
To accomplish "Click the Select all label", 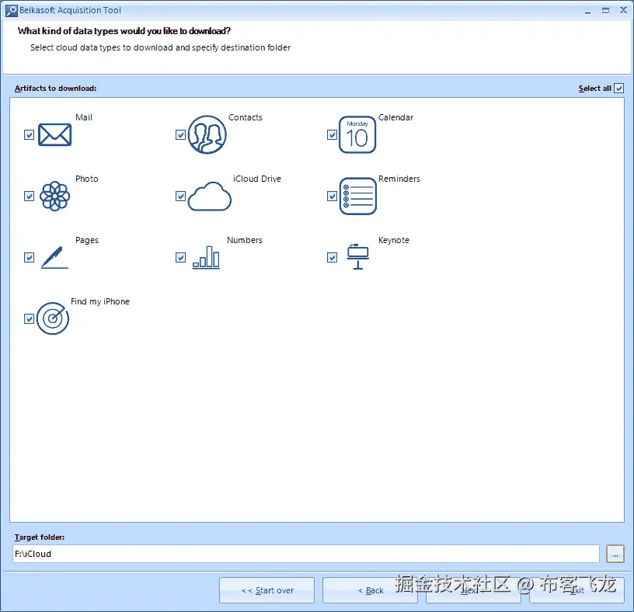I will (x=595, y=88).
